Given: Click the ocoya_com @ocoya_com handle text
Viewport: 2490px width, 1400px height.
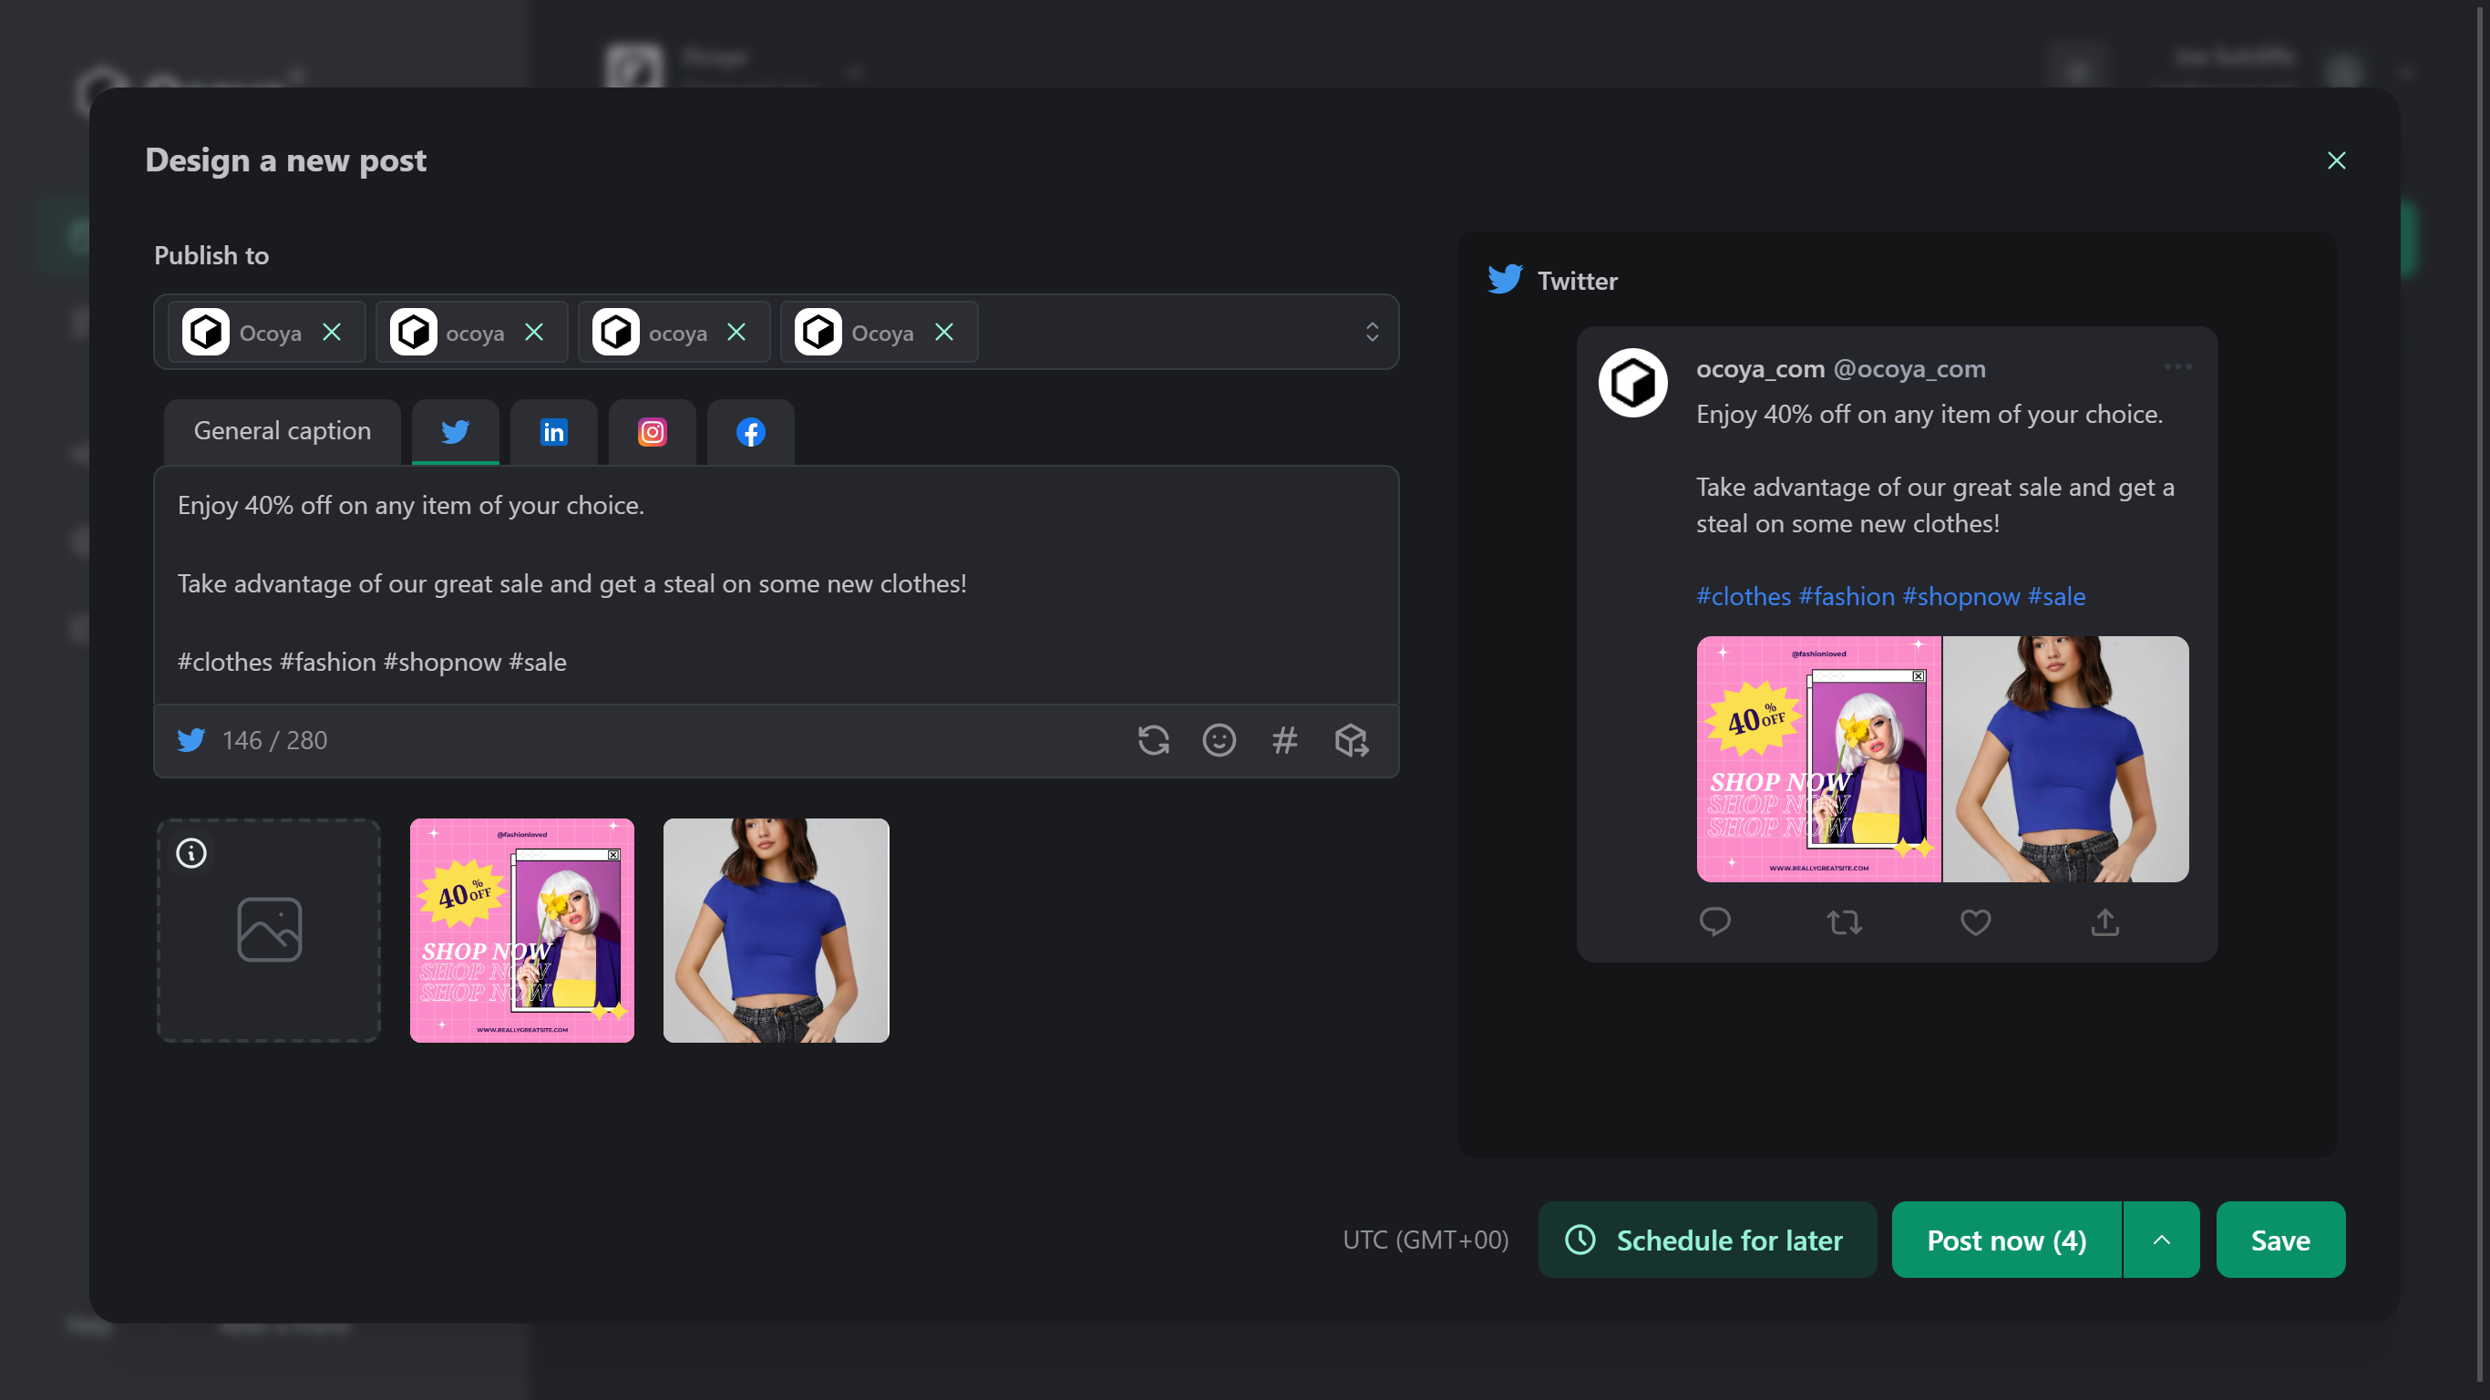Looking at the screenshot, I should point(1840,368).
